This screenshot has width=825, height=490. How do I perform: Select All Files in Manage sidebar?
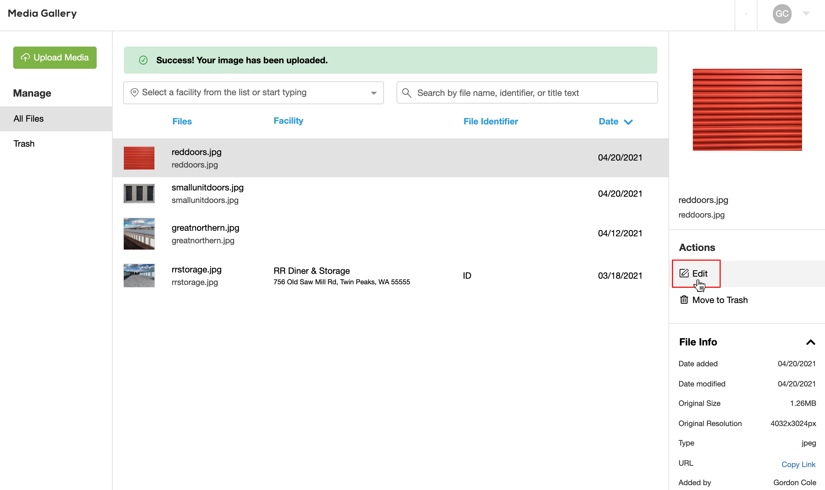(x=29, y=119)
